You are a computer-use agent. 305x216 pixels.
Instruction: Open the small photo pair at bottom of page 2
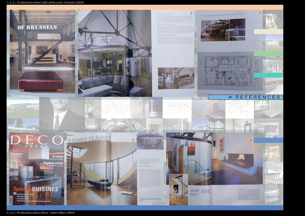pyautogui.click(x=176, y=78)
